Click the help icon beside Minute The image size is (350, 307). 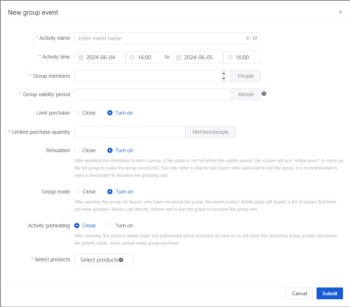coord(264,94)
